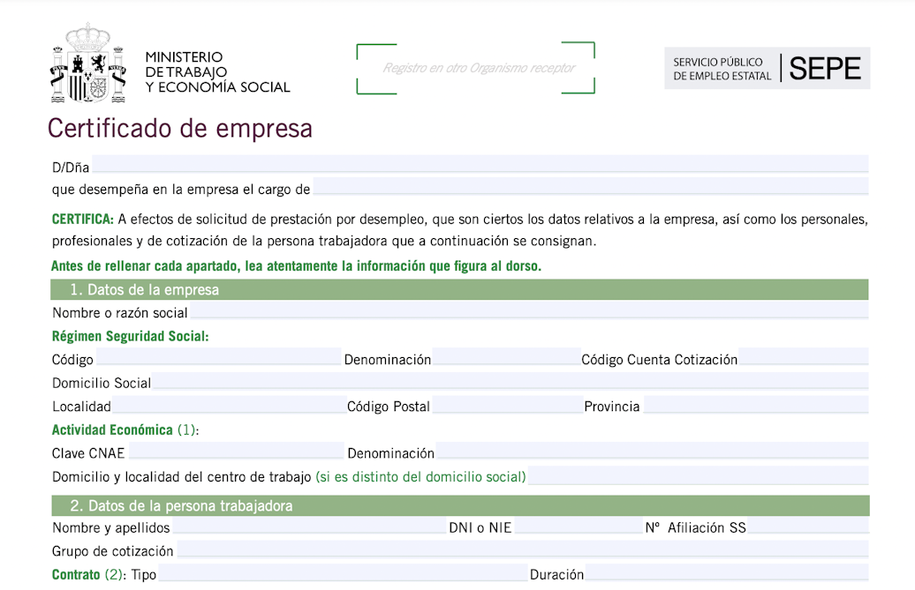This screenshot has height=590, width=915.
Task: Click the Servicio Público de Empleo Estatal text
Action: pos(722,69)
